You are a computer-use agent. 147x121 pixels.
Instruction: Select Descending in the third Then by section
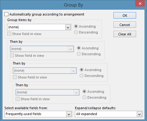click(x=84, y=97)
